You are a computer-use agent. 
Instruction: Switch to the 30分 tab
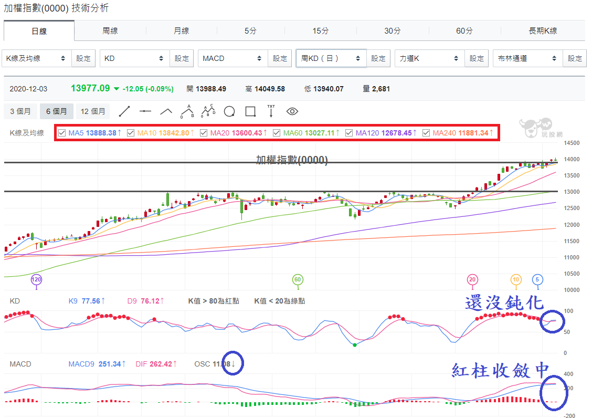point(392,30)
